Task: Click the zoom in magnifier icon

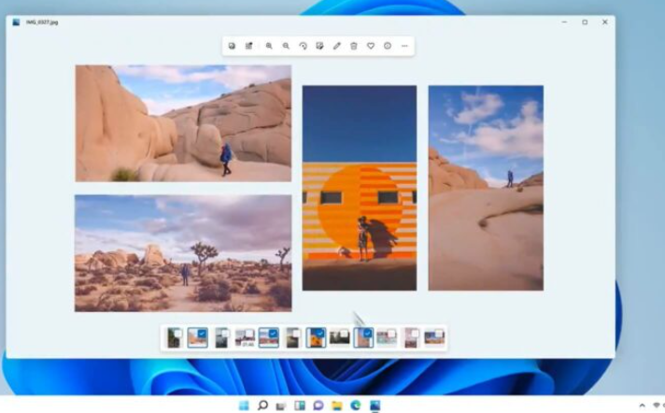Action: point(269,46)
